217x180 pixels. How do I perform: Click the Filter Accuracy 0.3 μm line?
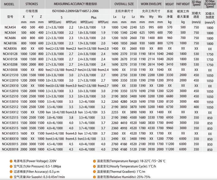tap(36, 172)
